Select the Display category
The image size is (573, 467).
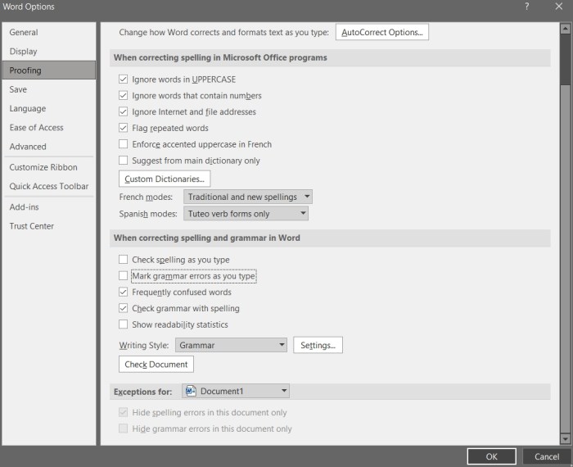point(48,51)
